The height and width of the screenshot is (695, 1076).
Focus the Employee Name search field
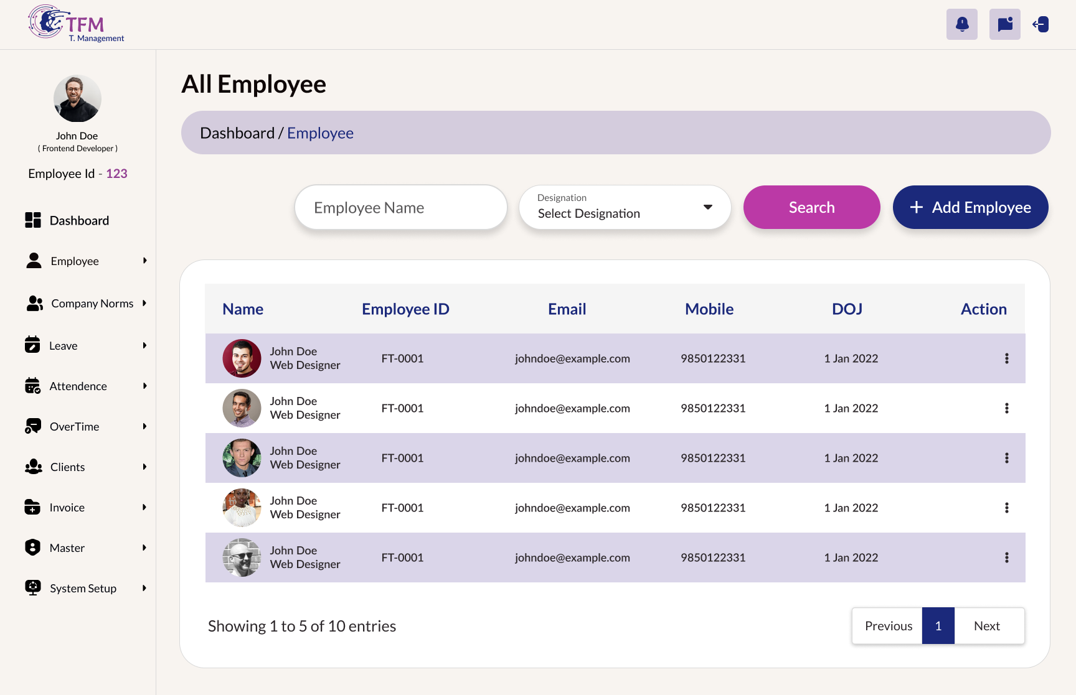pos(401,207)
